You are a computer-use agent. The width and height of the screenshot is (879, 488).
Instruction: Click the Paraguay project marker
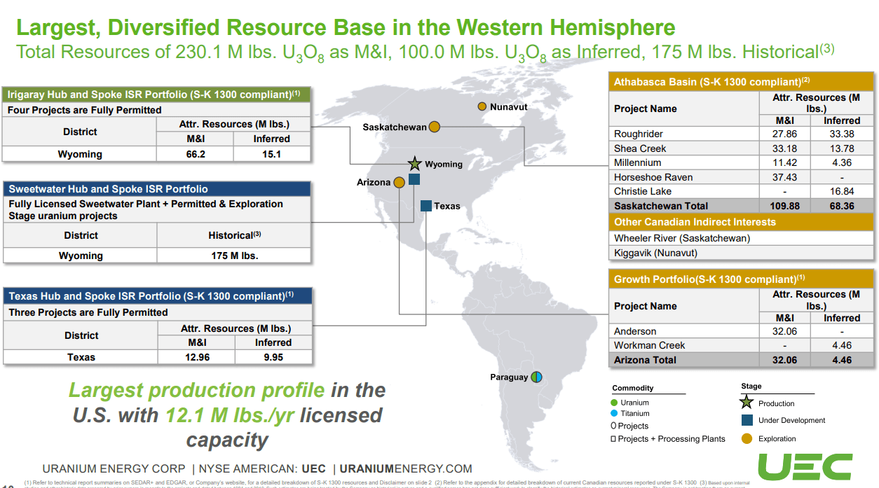pos(536,377)
